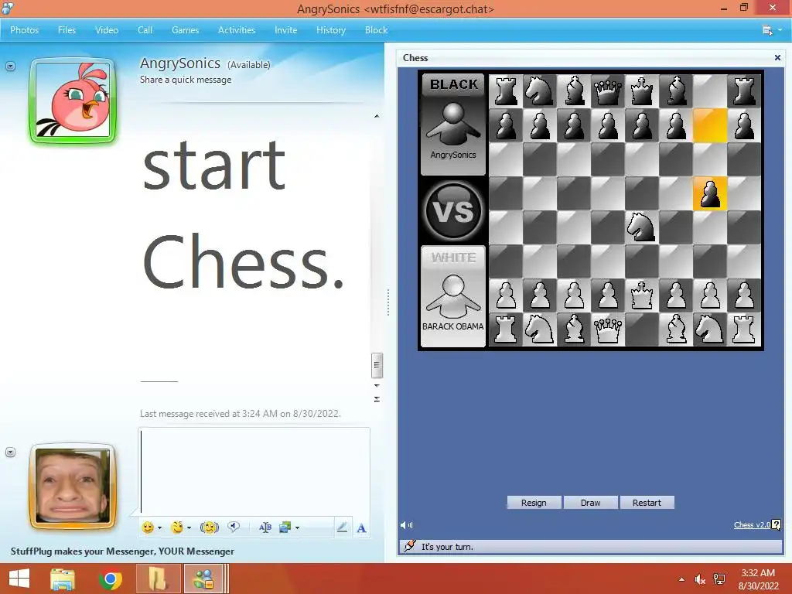Switch to text typing mode A icon
This screenshot has width=792, height=594.
point(361,528)
